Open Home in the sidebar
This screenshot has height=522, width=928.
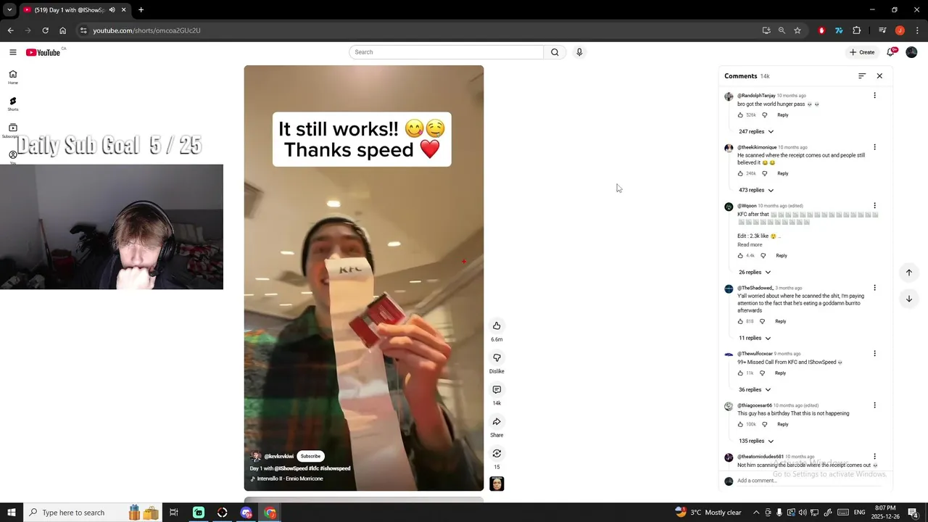[13, 77]
